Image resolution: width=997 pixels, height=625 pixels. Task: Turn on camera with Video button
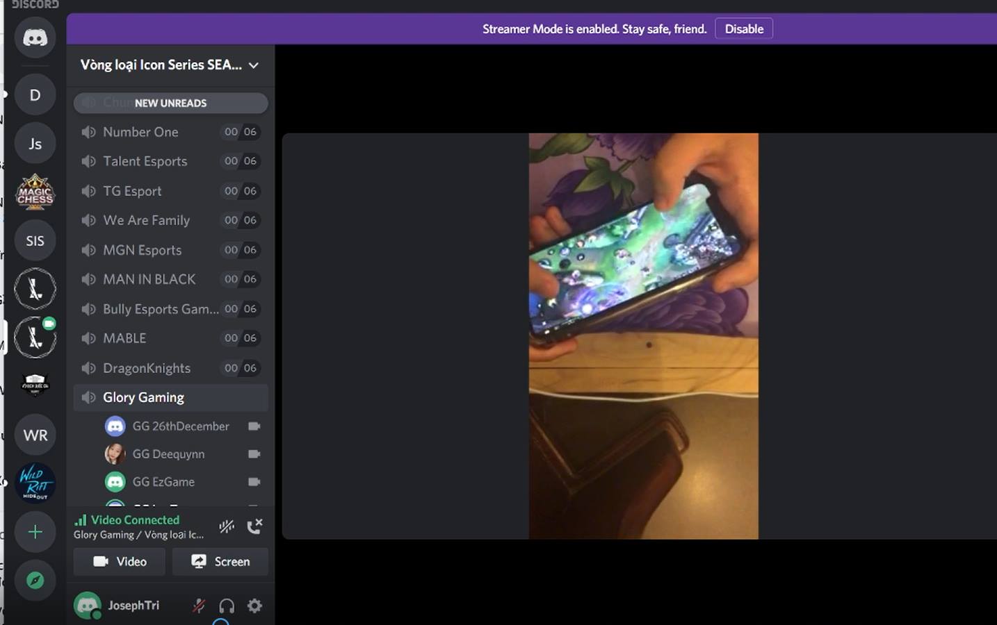pos(120,561)
